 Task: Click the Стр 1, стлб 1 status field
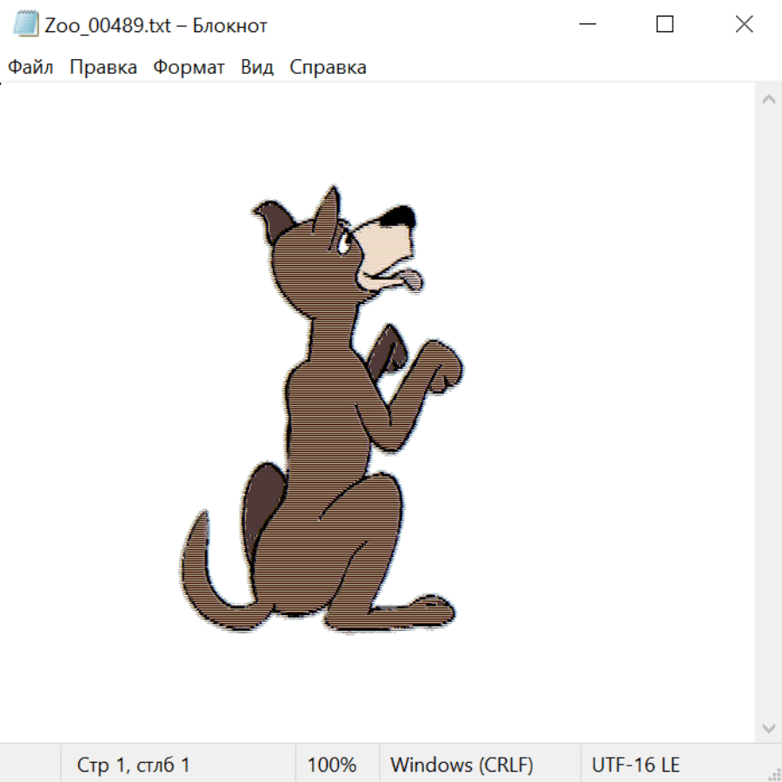[x=133, y=765]
